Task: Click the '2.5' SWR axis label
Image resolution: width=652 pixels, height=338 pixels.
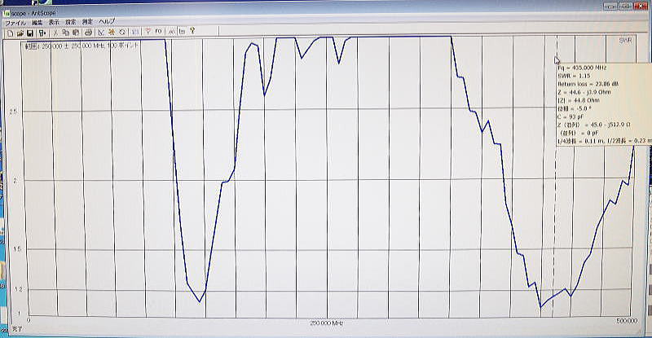Action: 13,112
